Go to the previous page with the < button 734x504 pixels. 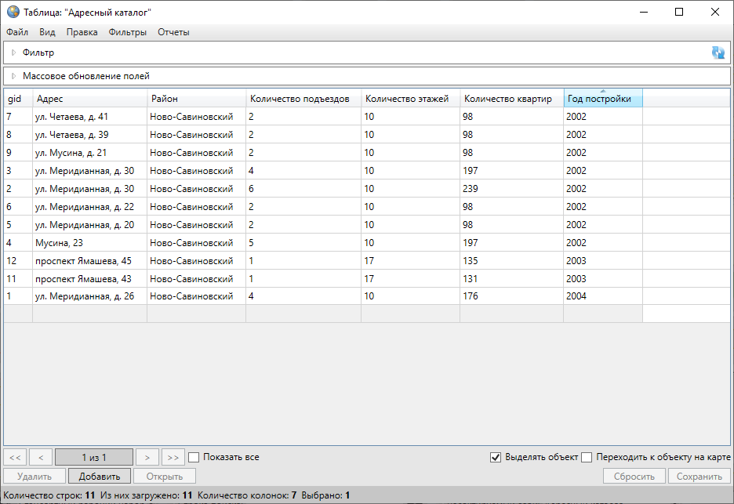[41, 457]
